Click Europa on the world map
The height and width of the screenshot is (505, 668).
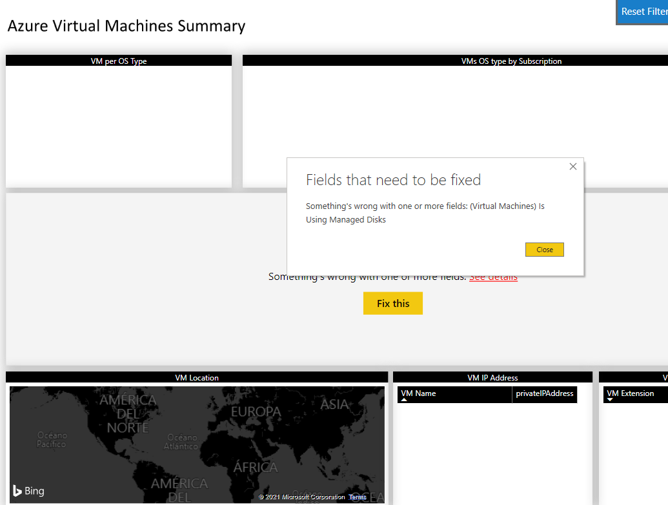click(256, 411)
